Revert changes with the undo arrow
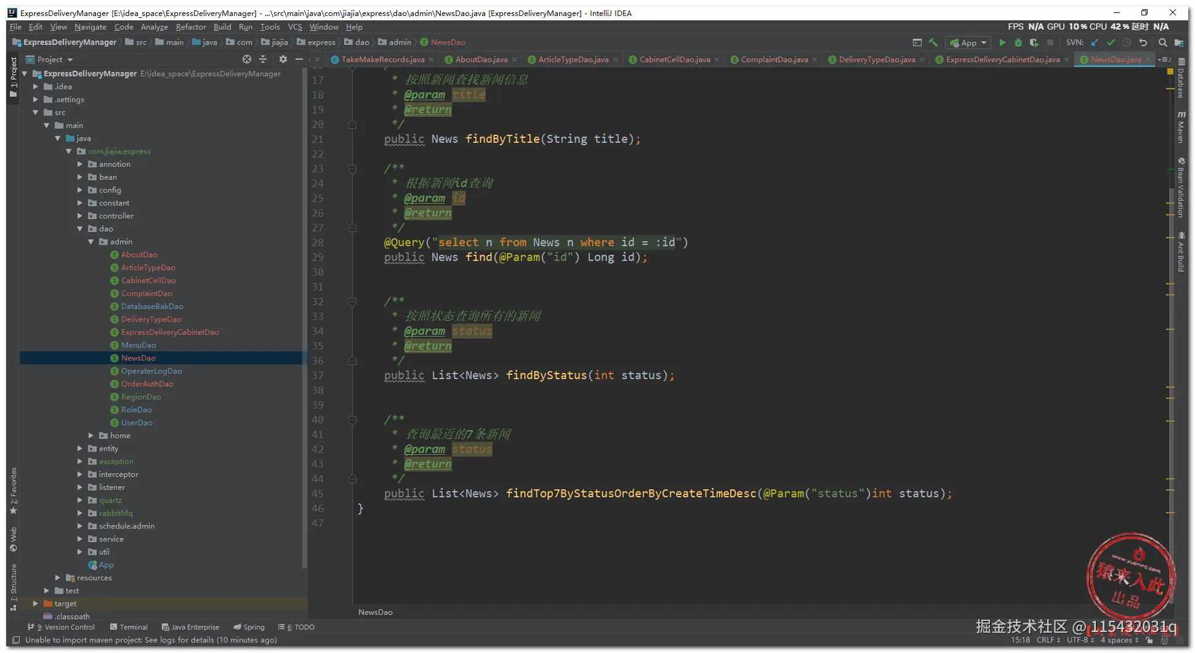The height and width of the screenshot is (653, 1195). pos(1143,42)
